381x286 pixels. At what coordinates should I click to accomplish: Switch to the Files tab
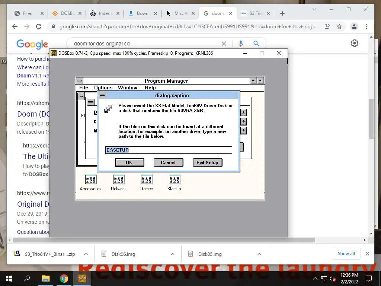tap(27, 13)
